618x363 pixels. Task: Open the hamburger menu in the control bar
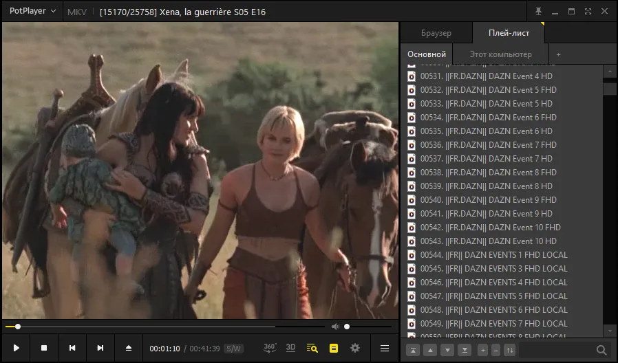pyautogui.click(x=385, y=348)
